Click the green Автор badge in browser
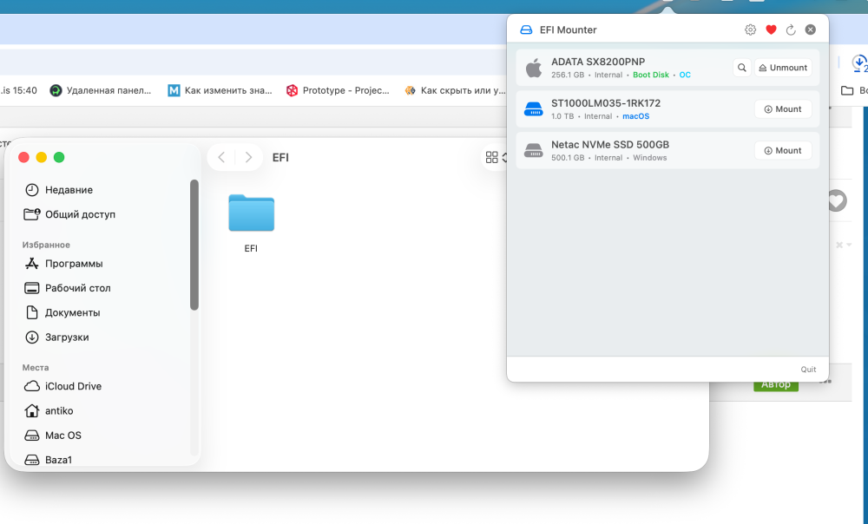This screenshot has width=868, height=524. [775, 384]
